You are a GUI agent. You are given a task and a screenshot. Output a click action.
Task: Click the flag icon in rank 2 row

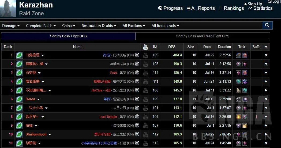(266, 64)
